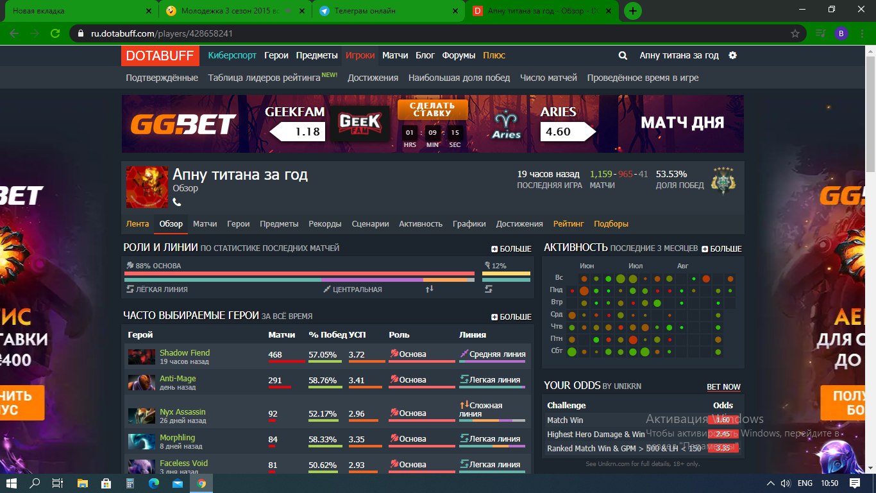Open the Подборы profile tab
The height and width of the screenshot is (493, 876).
click(611, 224)
